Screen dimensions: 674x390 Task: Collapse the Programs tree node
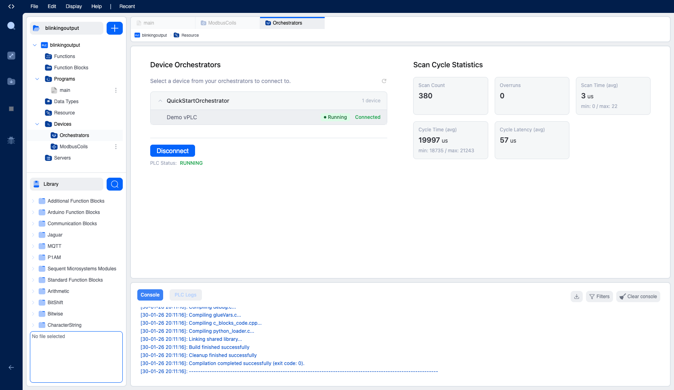point(37,79)
